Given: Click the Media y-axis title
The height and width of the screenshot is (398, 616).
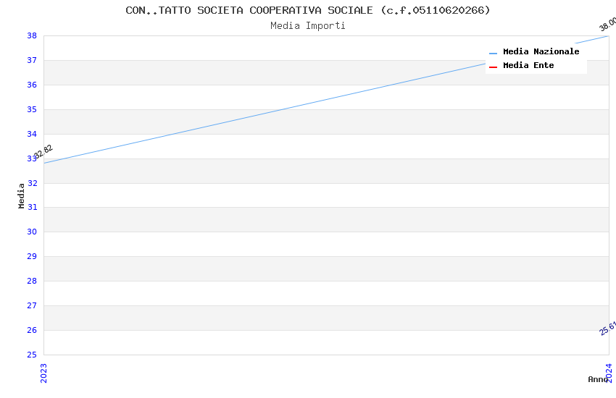Looking at the screenshot, I should [21, 195].
